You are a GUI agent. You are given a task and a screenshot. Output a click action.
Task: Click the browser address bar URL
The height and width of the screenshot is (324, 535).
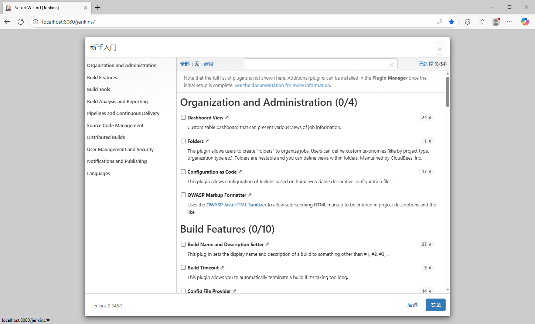[68, 22]
